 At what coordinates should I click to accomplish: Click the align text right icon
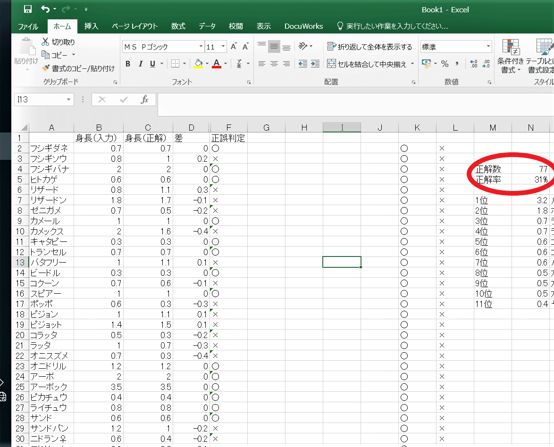286,64
